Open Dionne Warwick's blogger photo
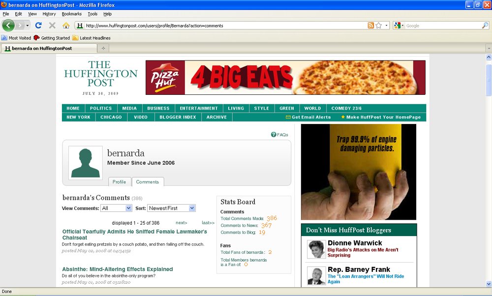 pyautogui.click(x=316, y=249)
